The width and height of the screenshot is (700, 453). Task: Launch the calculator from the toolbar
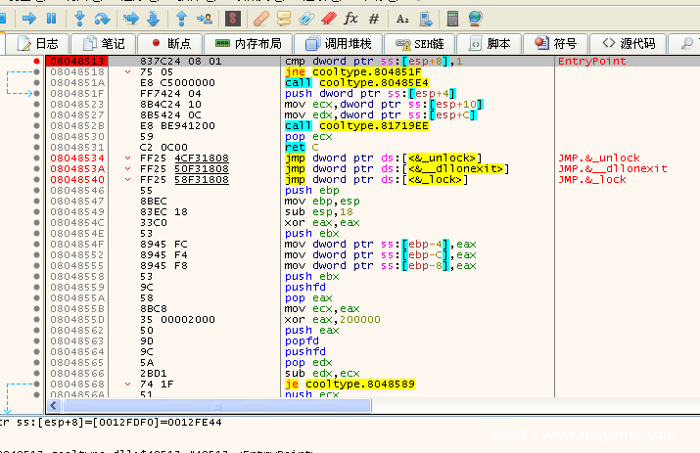452,18
